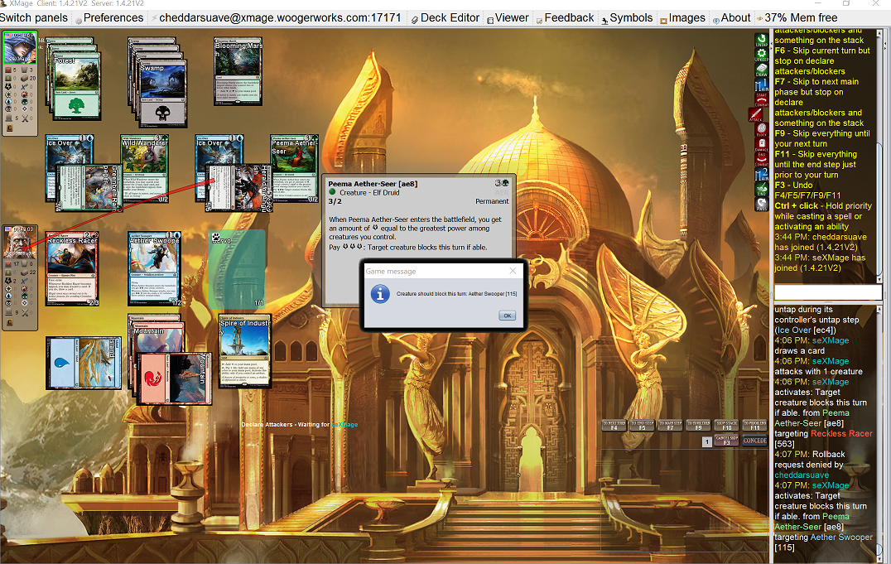Image resolution: width=891 pixels, height=564 pixels.
Task: Open the Images download option
Action: pos(682,17)
